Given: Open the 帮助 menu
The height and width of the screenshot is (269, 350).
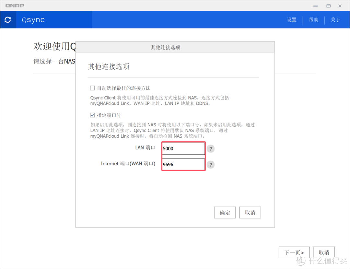Looking at the screenshot, I should 313,20.
